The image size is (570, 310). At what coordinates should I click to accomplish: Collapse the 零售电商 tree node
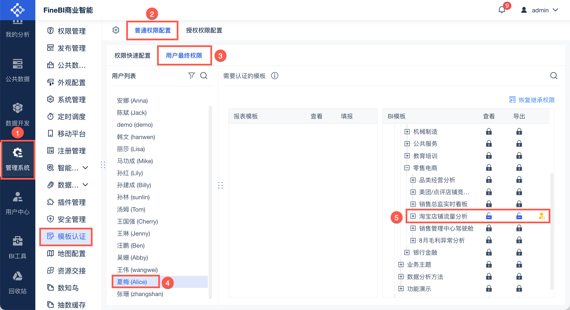coord(407,168)
